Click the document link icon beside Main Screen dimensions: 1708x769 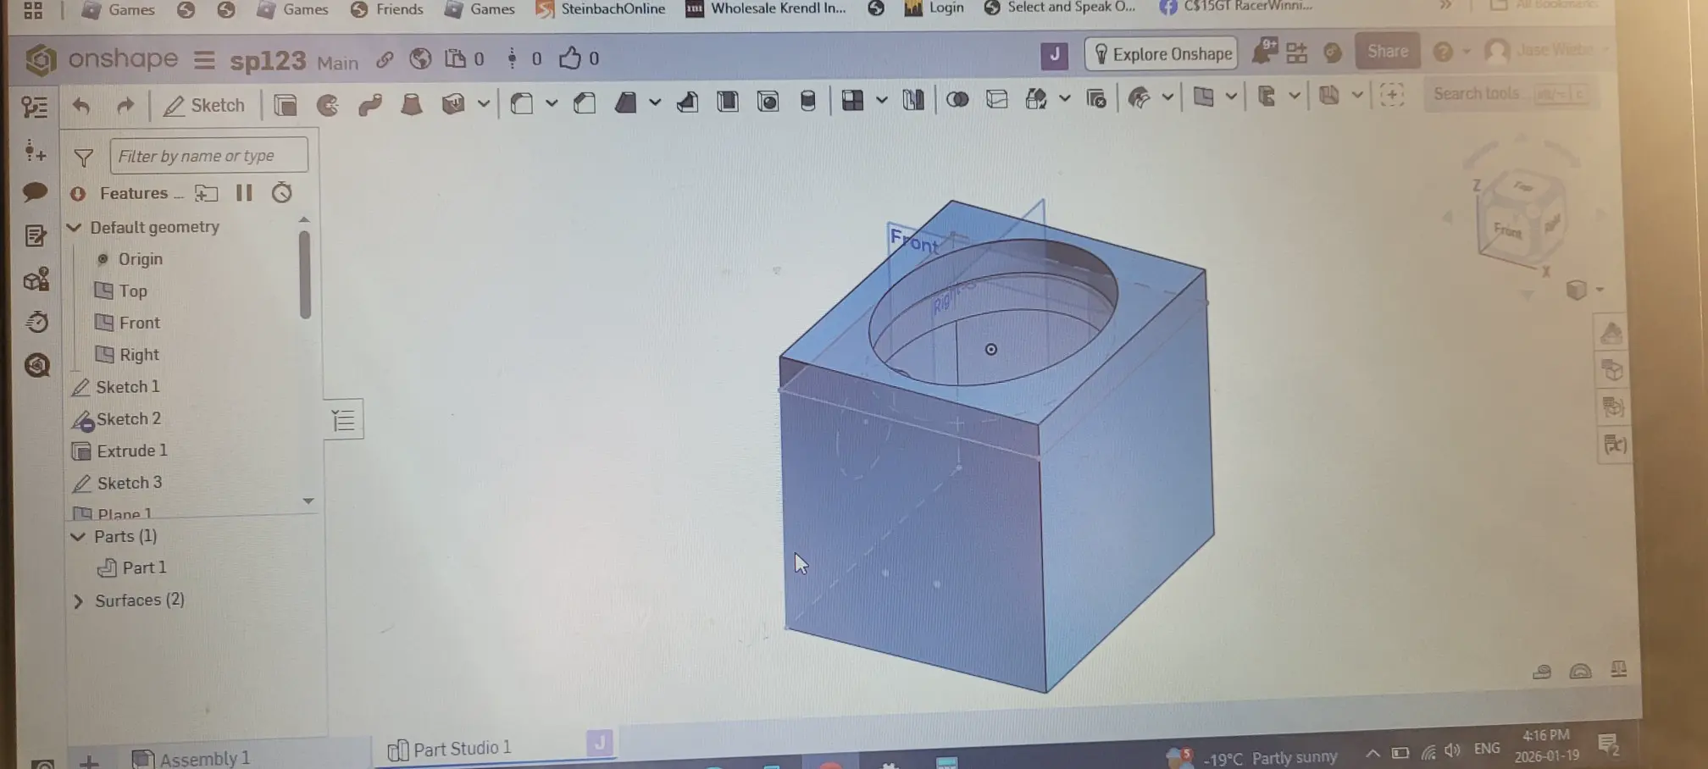point(385,58)
